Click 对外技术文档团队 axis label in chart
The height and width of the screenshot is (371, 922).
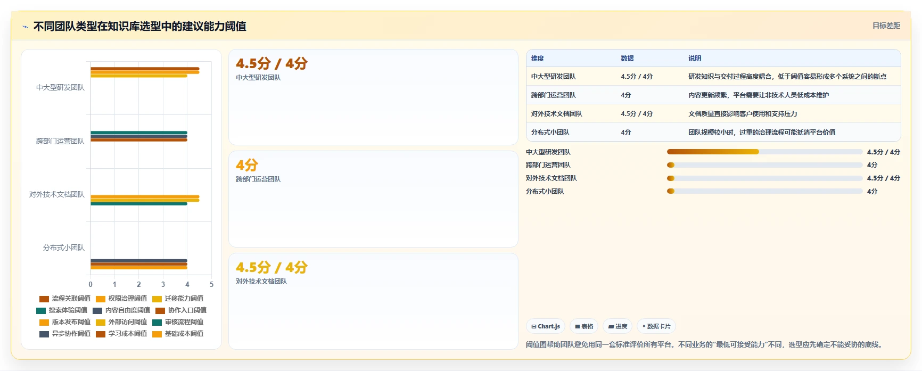pos(56,194)
